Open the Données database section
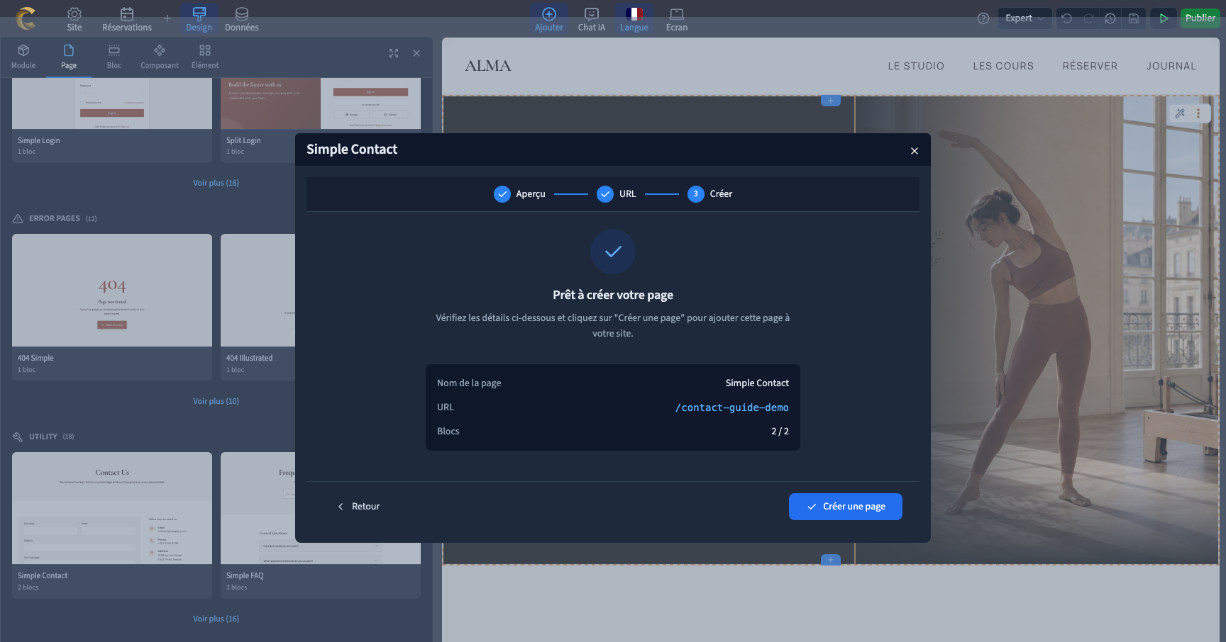Image resolution: width=1226 pixels, height=642 pixels. 242,19
